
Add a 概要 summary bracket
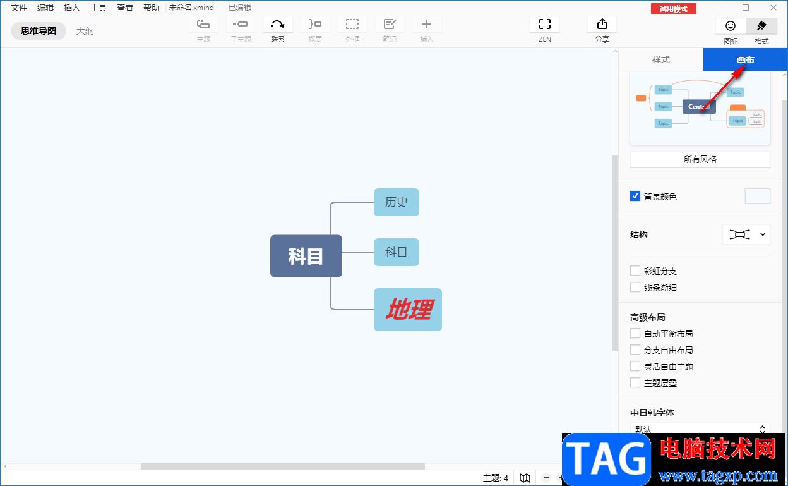point(315,25)
